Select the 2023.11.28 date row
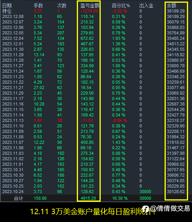The height and width of the screenshot is (222, 192). point(13,60)
